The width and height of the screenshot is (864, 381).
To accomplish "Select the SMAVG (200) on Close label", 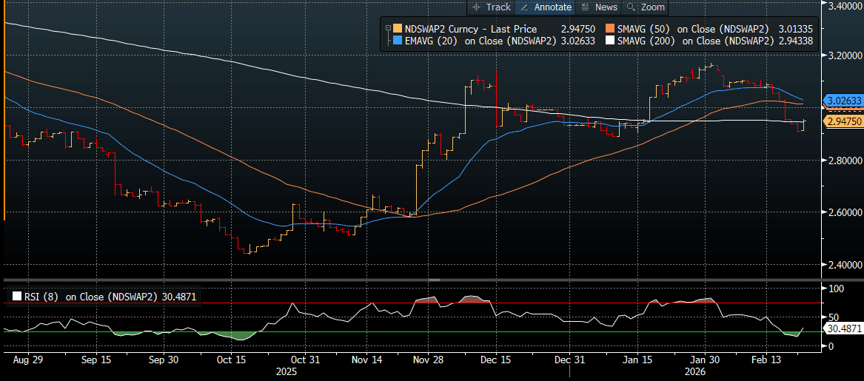I will pyautogui.click(x=694, y=41).
